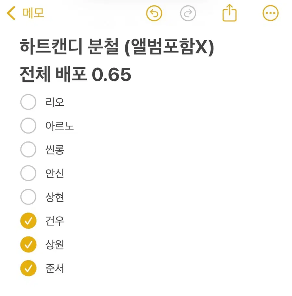Tap the redo arrow icon
292x296 pixels.
[x=188, y=14]
